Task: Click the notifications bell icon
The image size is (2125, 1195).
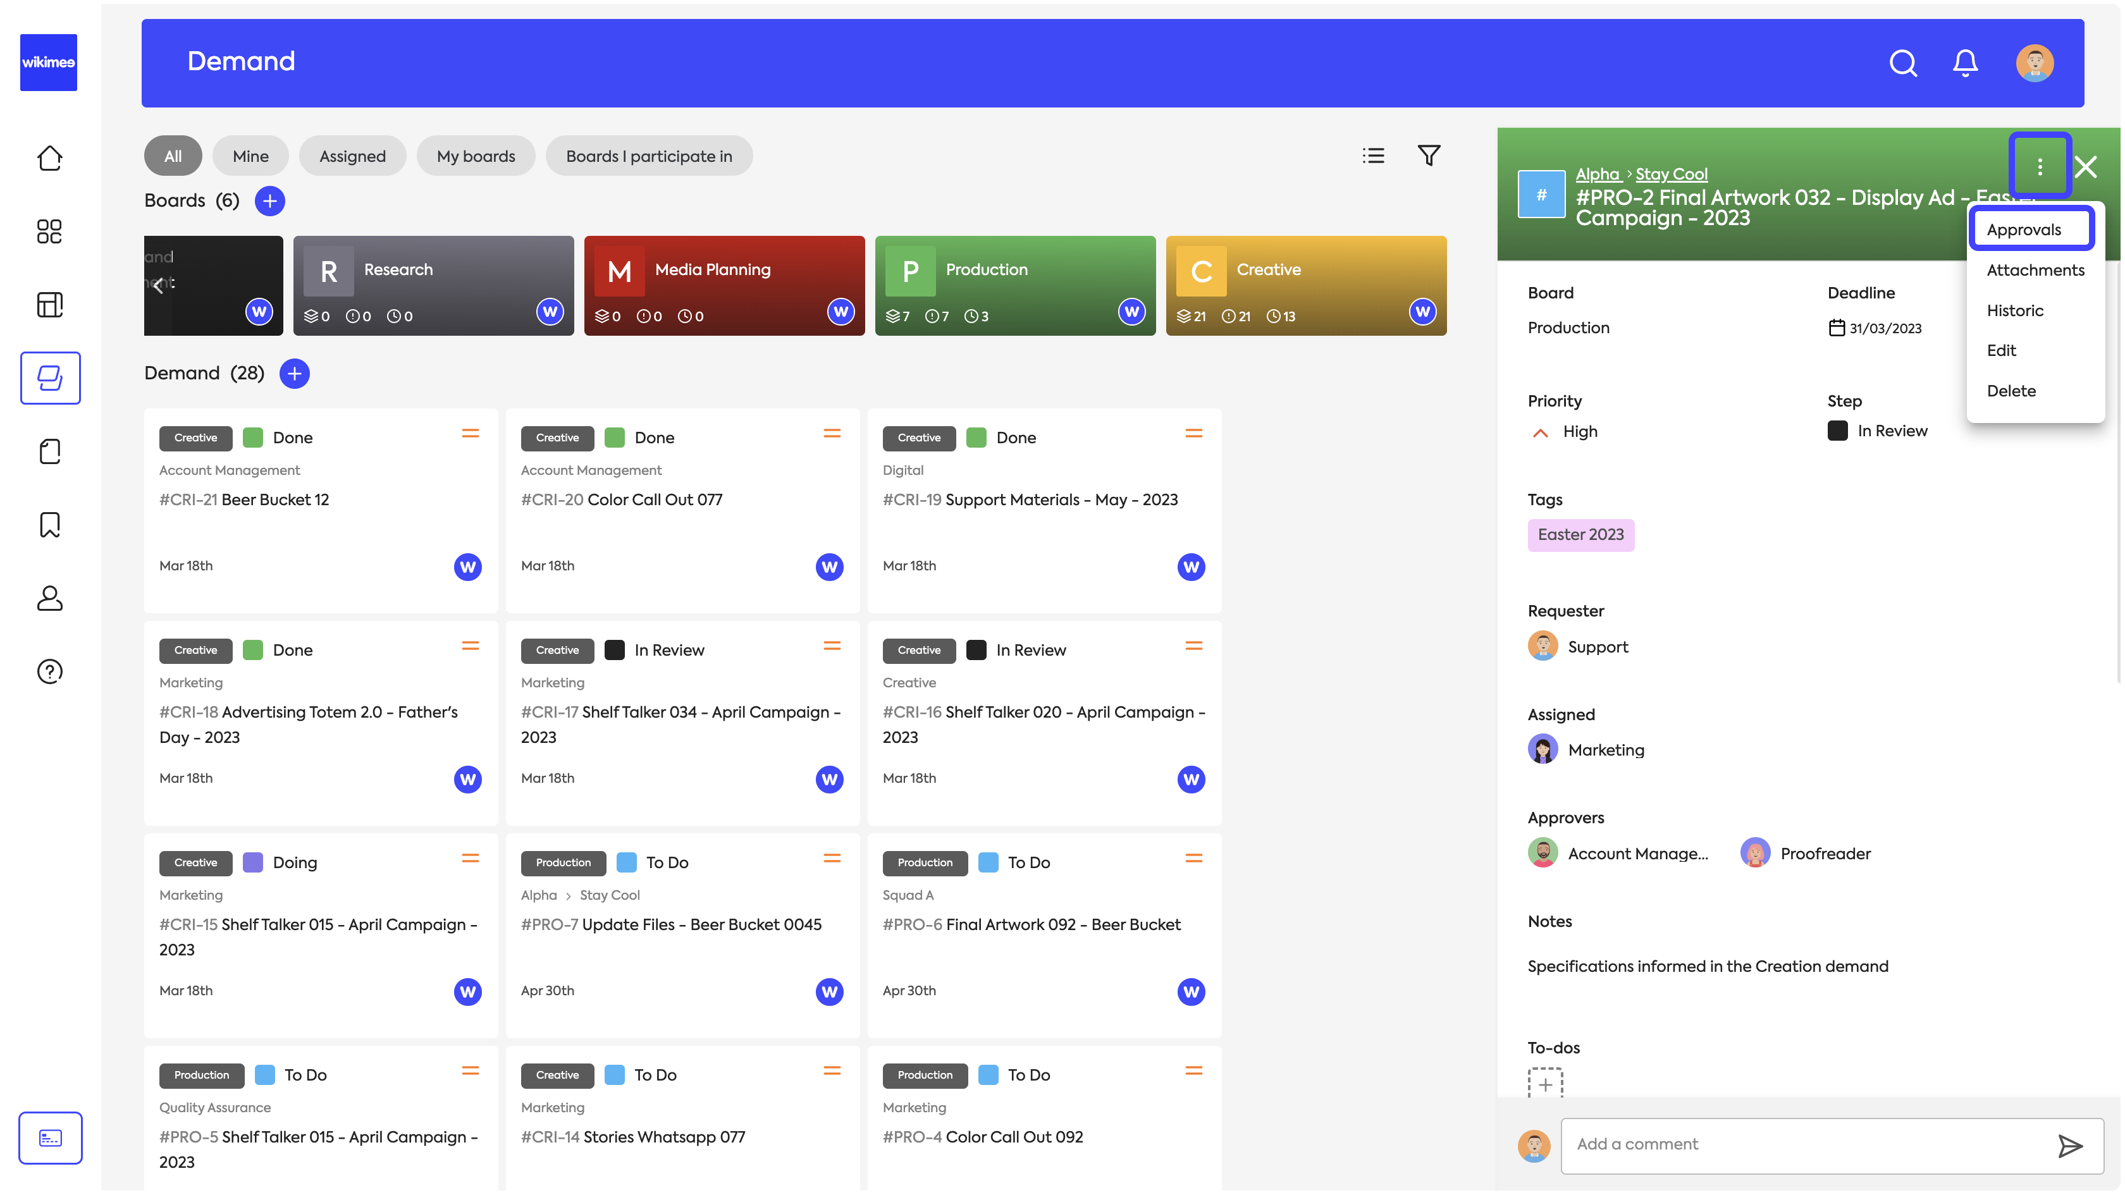Action: pyautogui.click(x=1965, y=63)
